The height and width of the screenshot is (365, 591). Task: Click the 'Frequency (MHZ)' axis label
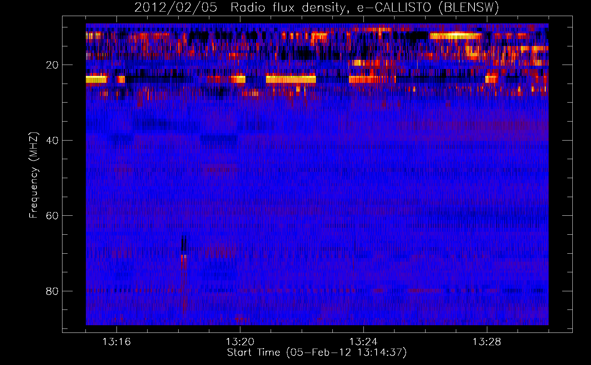pyautogui.click(x=34, y=175)
